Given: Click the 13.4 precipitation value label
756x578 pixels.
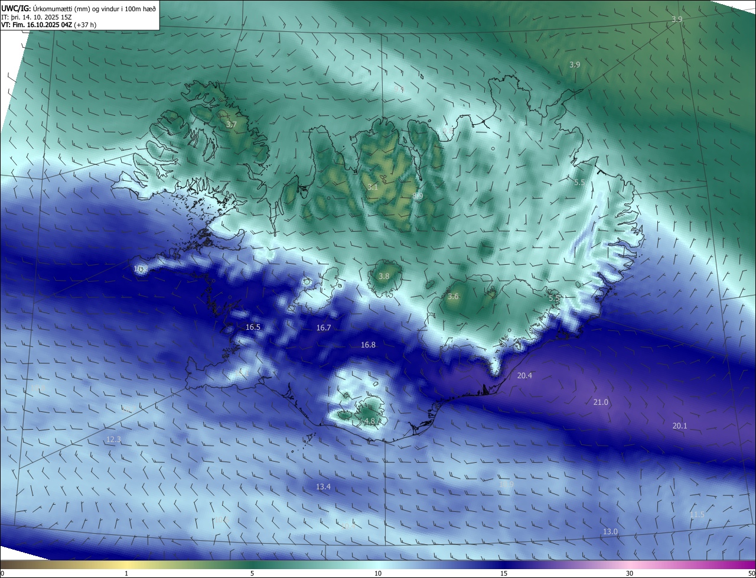Looking at the screenshot, I should pos(323,486).
